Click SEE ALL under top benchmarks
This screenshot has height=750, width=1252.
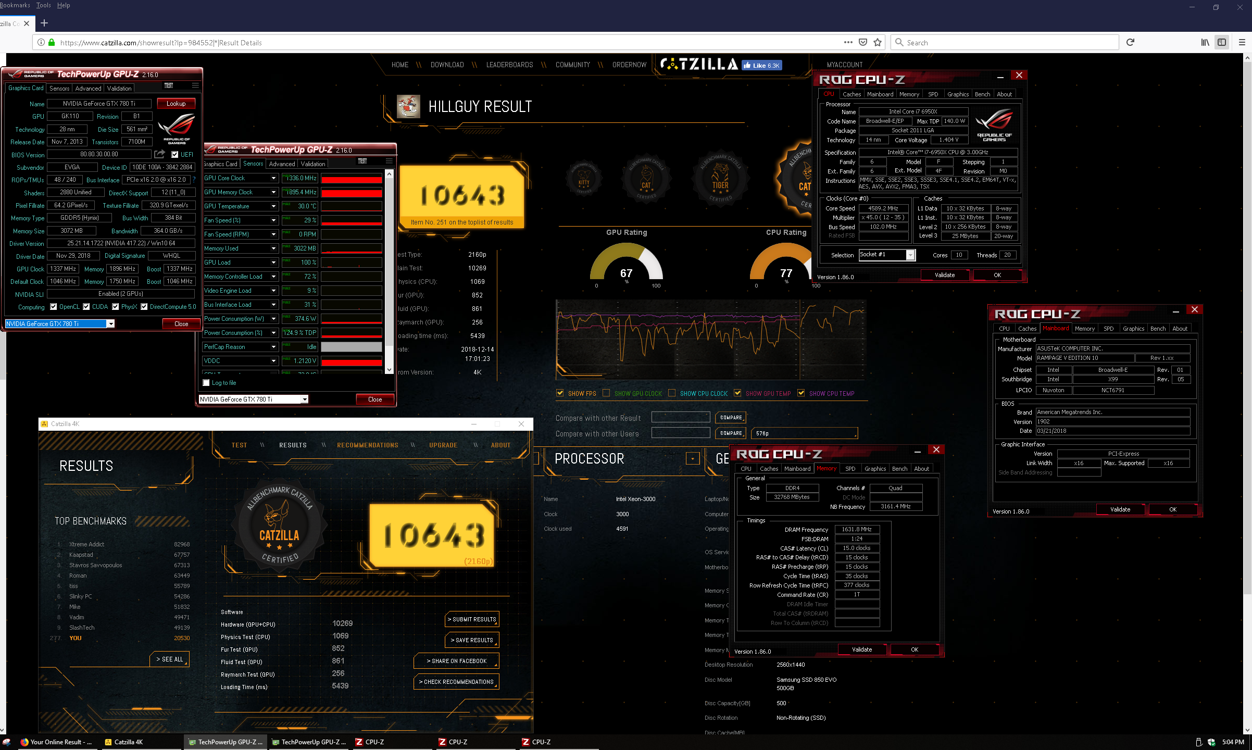[x=169, y=659]
